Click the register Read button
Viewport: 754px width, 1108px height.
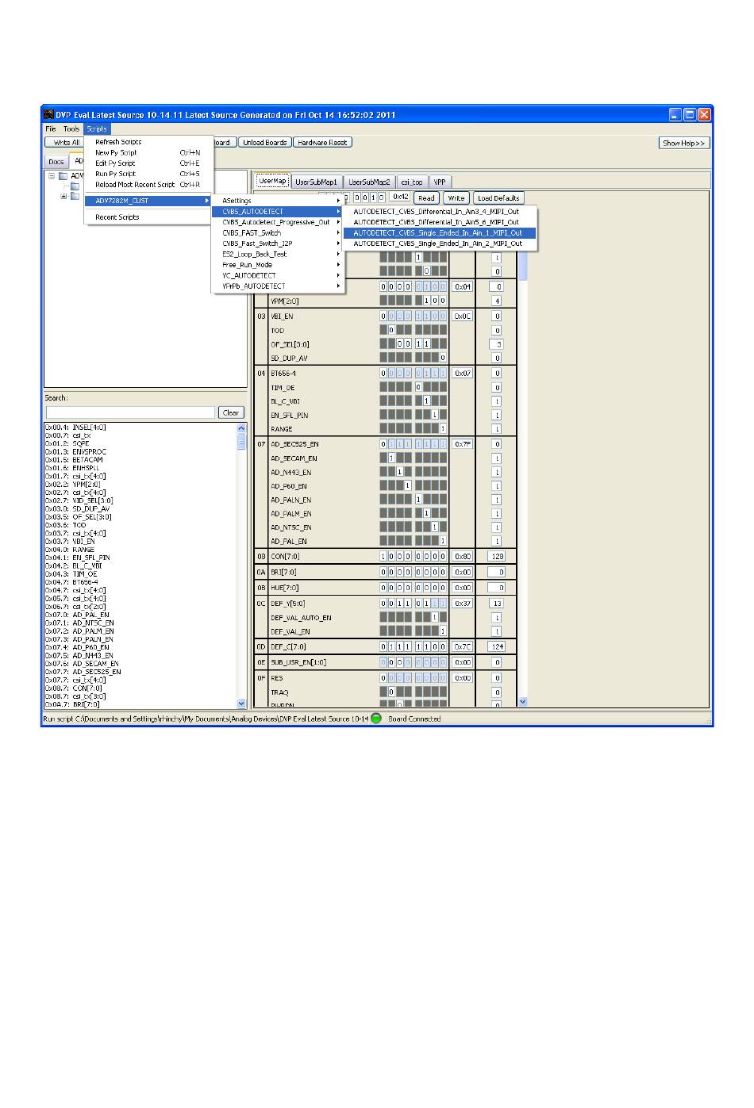[427, 198]
